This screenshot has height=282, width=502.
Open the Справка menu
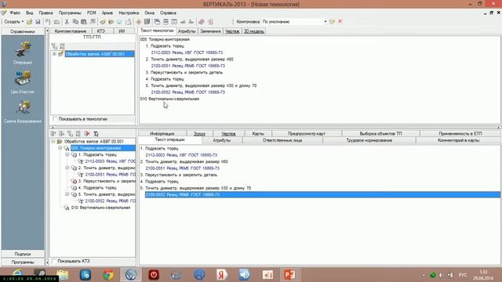click(x=168, y=13)
